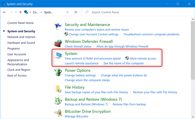Open Security and Maintenance flag icon

tap(58, 26)
